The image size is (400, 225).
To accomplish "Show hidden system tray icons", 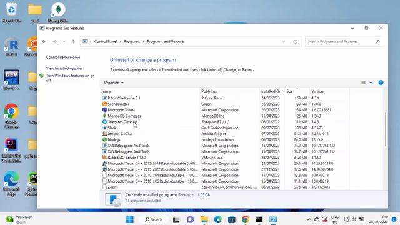I will [309, 219].
